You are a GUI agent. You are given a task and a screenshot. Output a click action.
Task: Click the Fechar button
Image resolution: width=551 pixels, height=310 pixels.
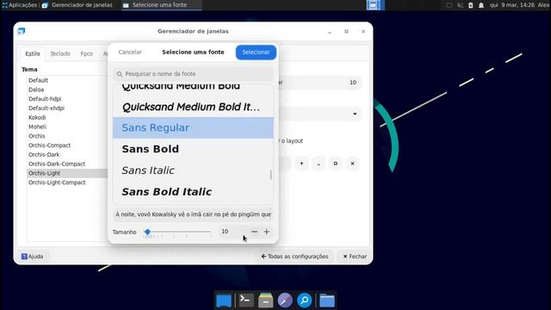pos(355,257)
